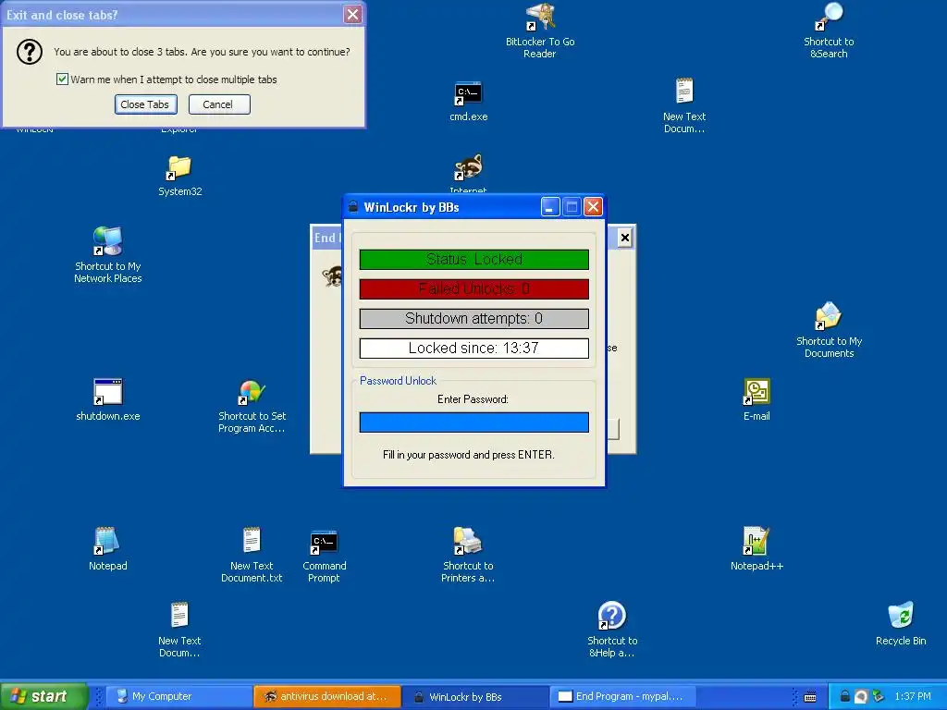Select Shortcut to Printers a... icon

point(468,541)
